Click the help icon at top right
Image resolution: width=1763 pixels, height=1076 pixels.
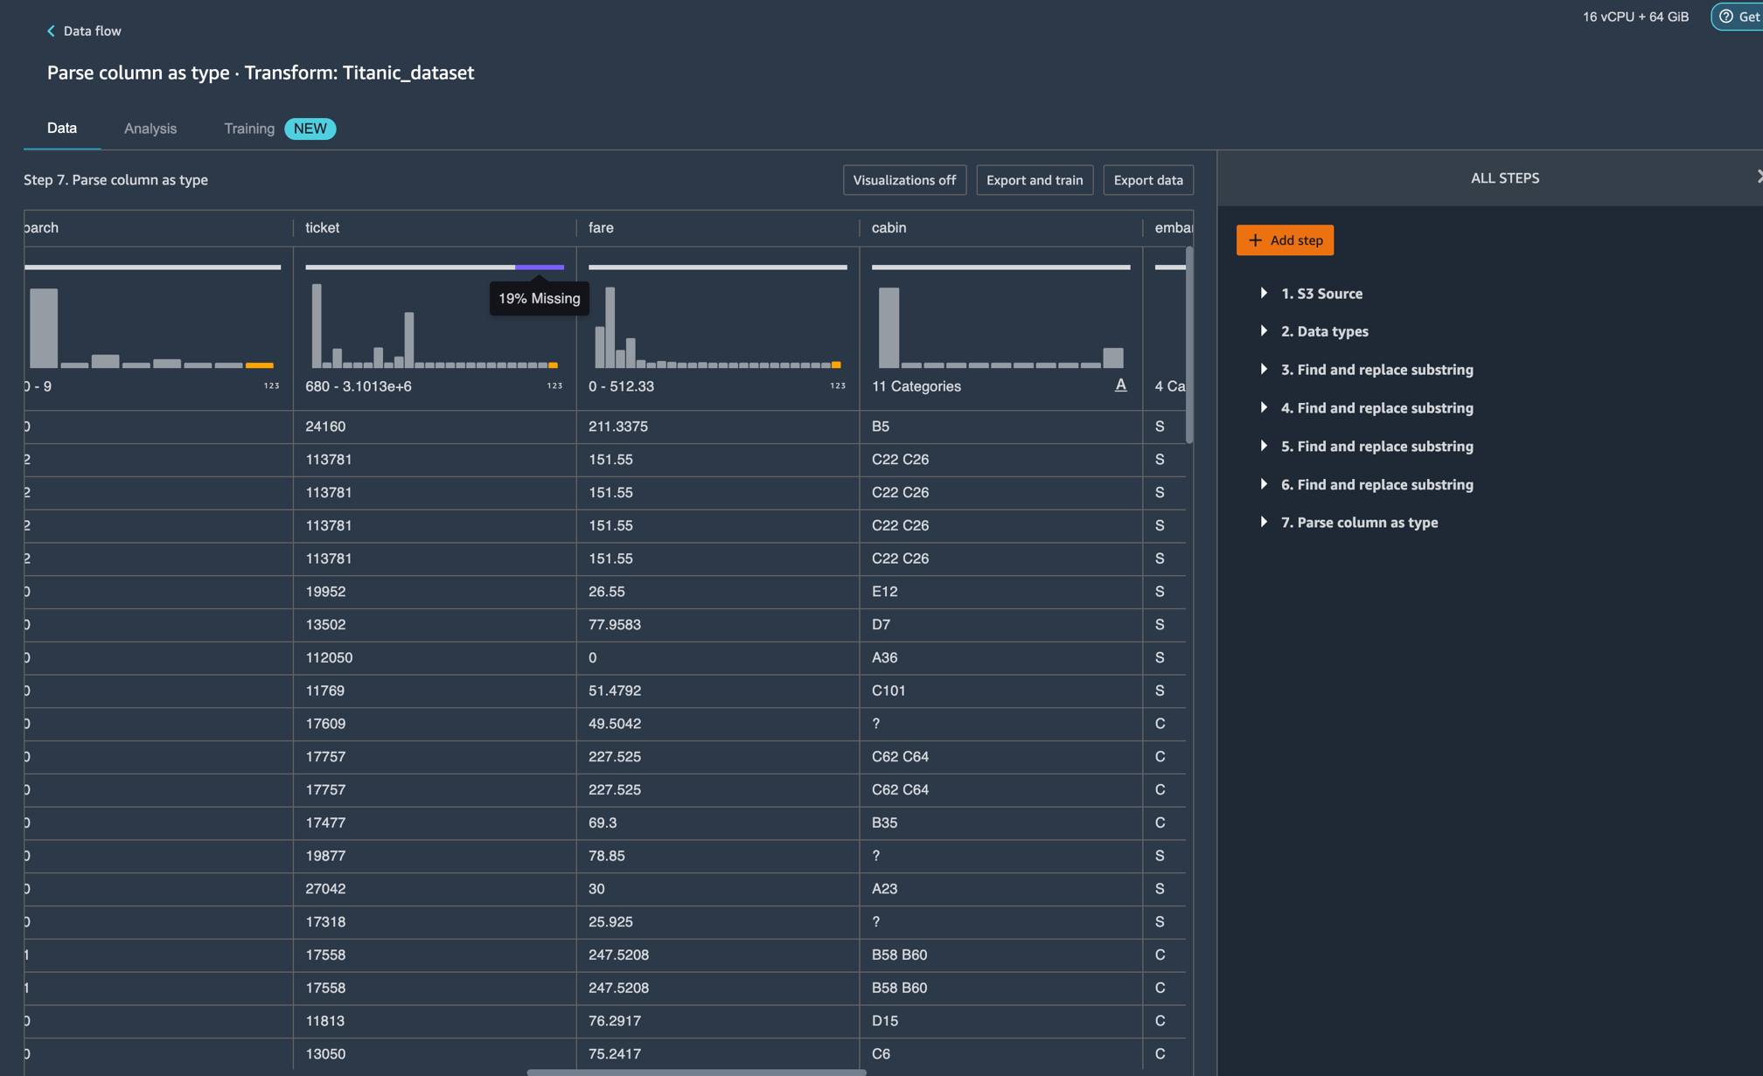click(1725, 17)
